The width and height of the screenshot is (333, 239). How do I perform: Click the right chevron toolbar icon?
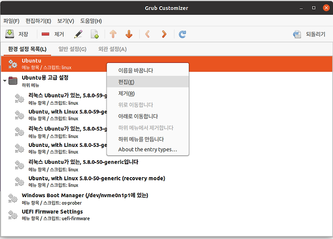164,34
